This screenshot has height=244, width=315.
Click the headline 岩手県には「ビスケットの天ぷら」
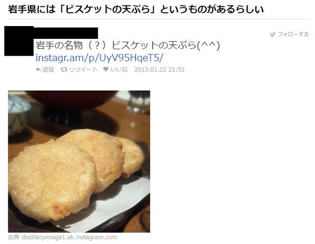click(82, 9)
